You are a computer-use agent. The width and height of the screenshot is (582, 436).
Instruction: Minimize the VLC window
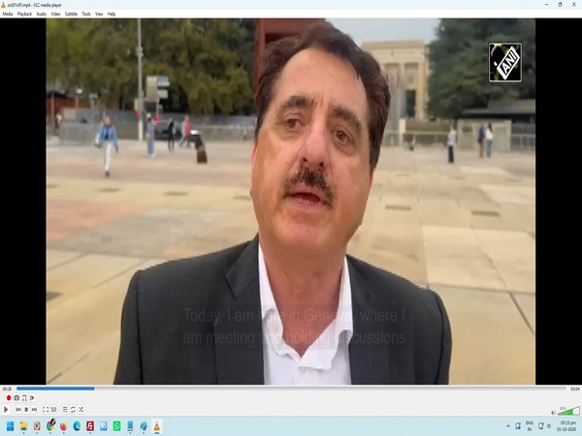click(x=546, y=5)
